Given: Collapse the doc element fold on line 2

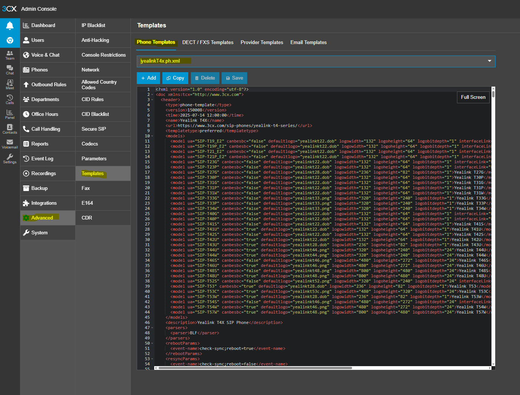Looking at the screenshot, I should [x=152, y=95].
